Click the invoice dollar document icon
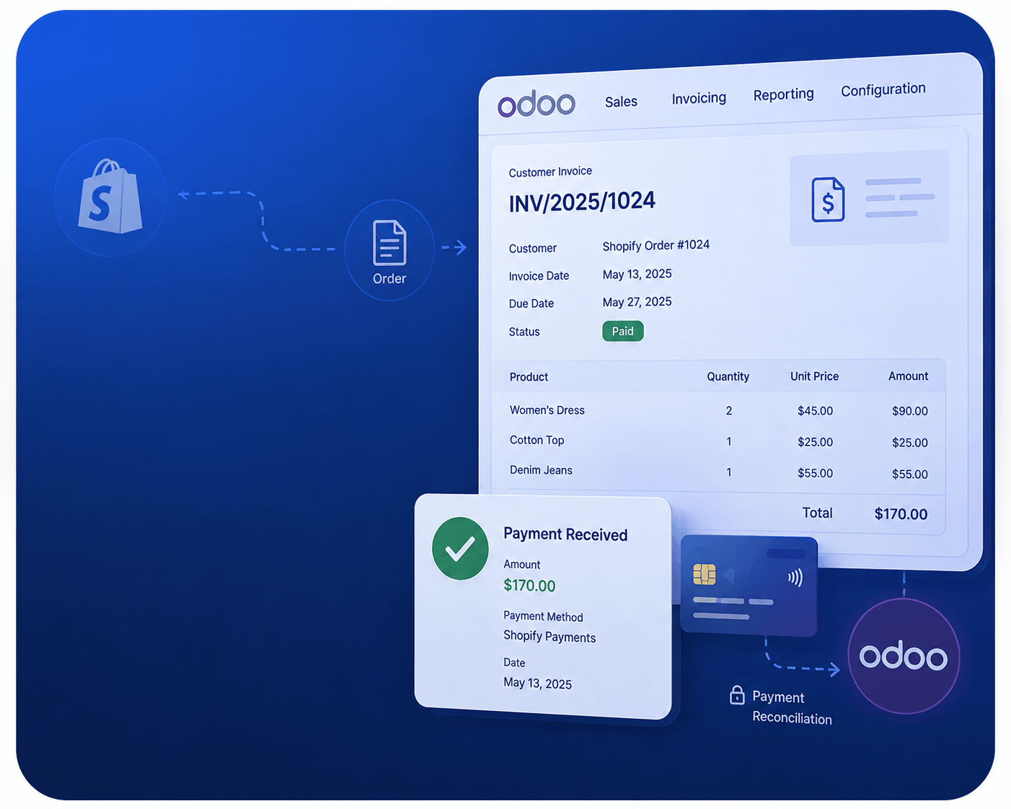Screen dimensions: 1011x809 coord(828,200)
